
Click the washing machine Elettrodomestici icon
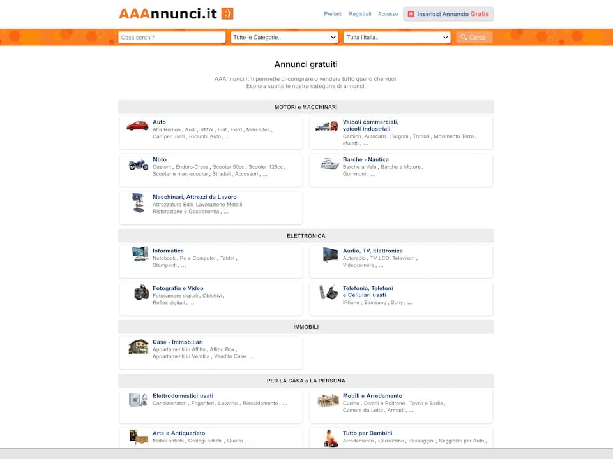138,400
